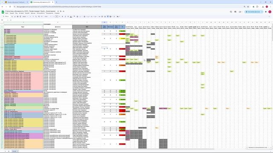Toggle strikethrough formatting

[x=68, y=17]
